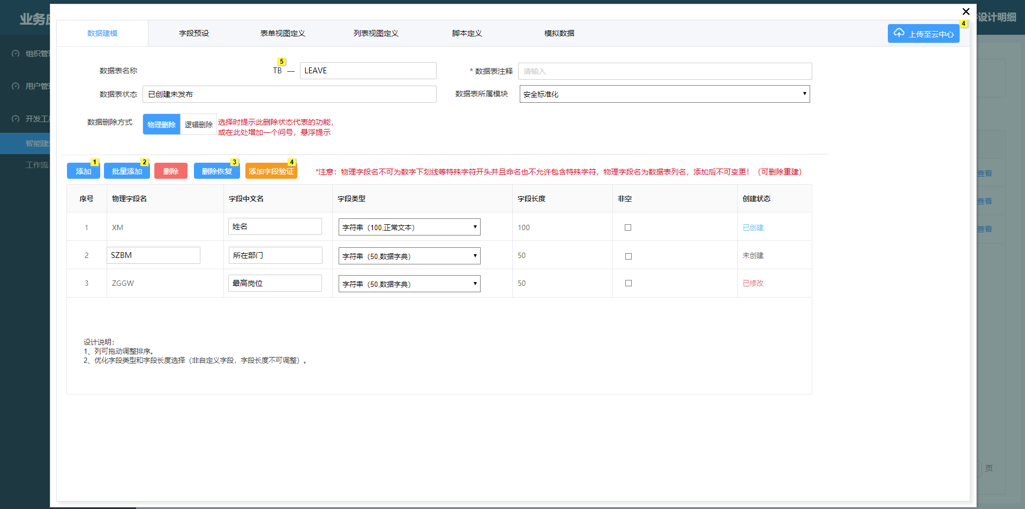
Task: Focus the 数据表注释 input field
Action: coord(665,71)
